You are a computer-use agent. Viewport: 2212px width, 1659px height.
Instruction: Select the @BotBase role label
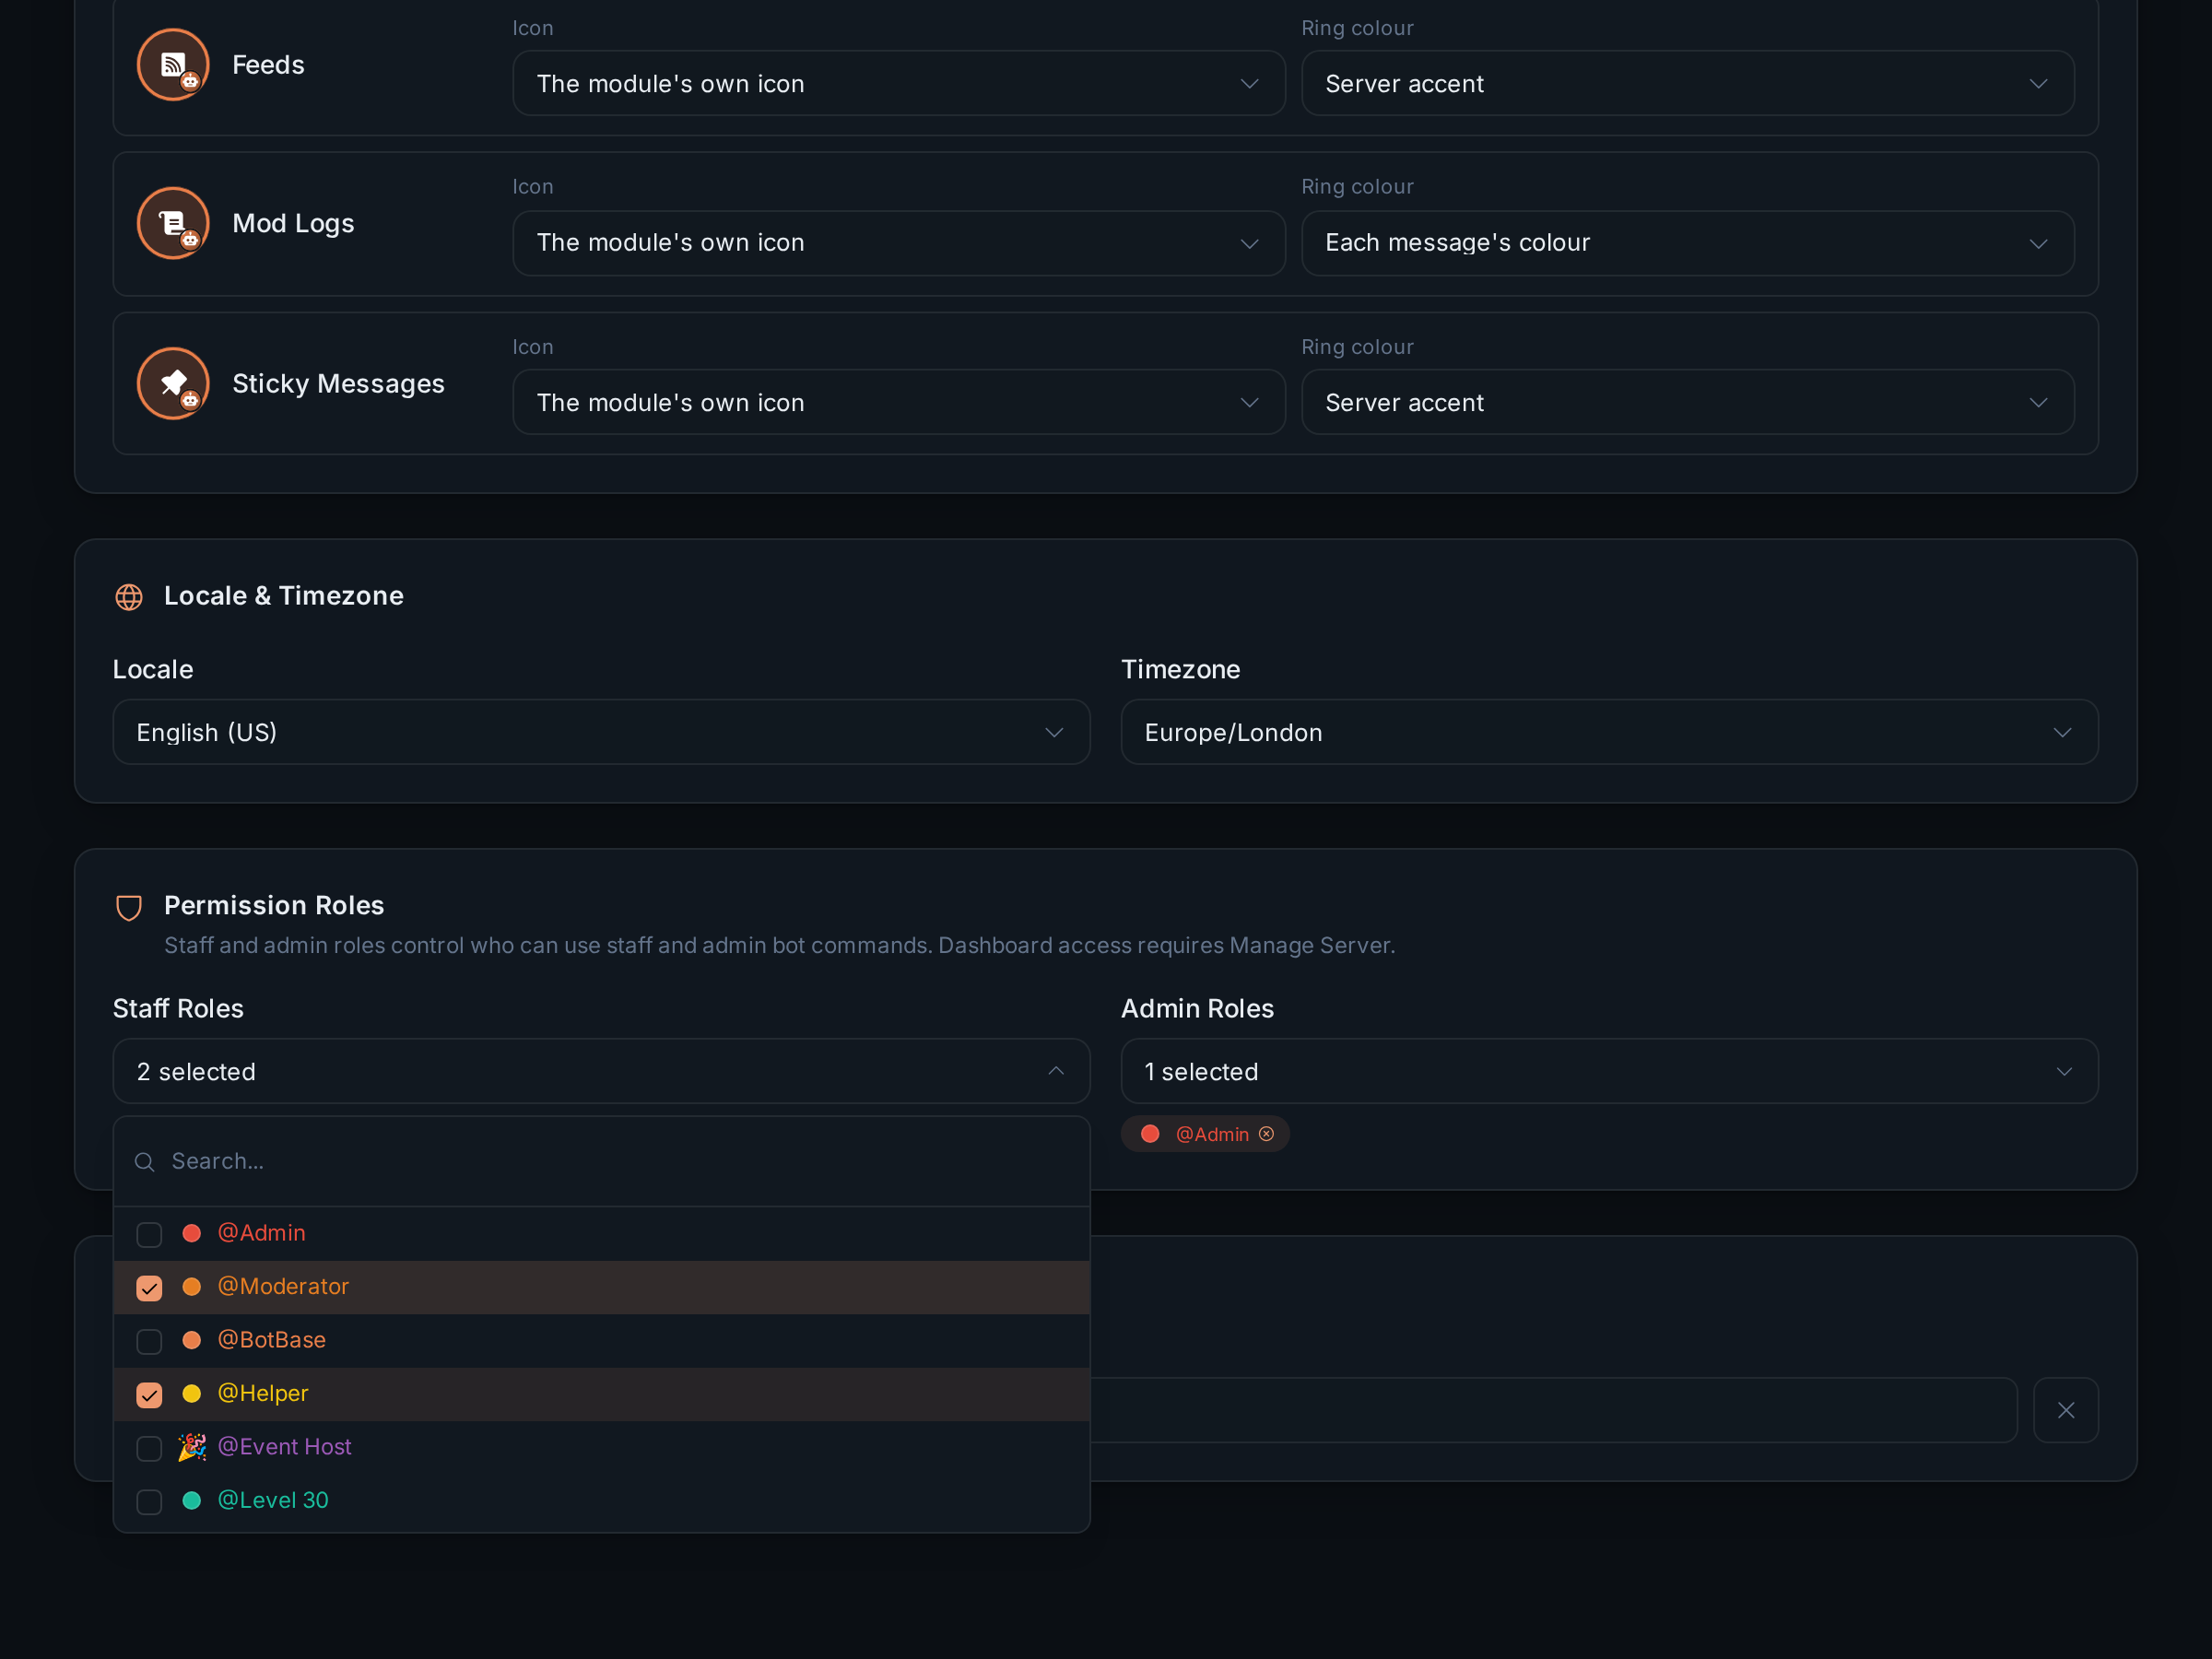[272, 1340]
